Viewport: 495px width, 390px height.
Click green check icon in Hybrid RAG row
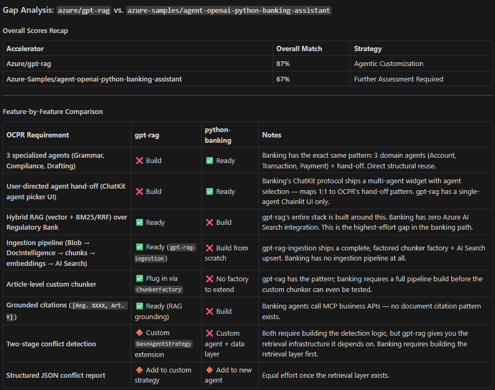tap(139, 222)
